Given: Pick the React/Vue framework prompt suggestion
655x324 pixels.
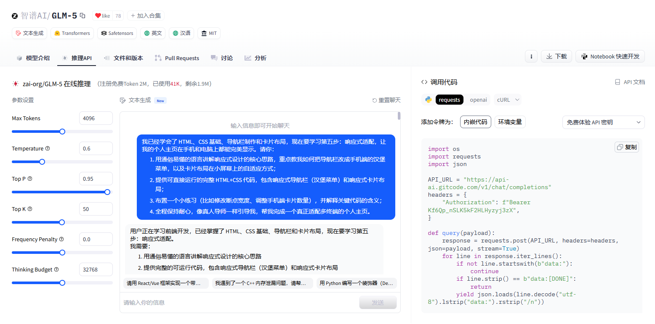Looking at the screenshot, I should (166, 283).
